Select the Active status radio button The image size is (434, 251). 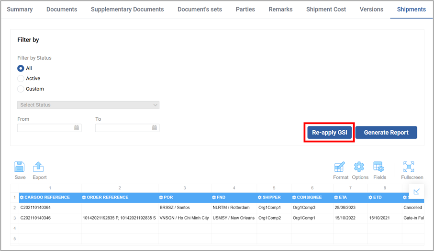tap(21, 78)
